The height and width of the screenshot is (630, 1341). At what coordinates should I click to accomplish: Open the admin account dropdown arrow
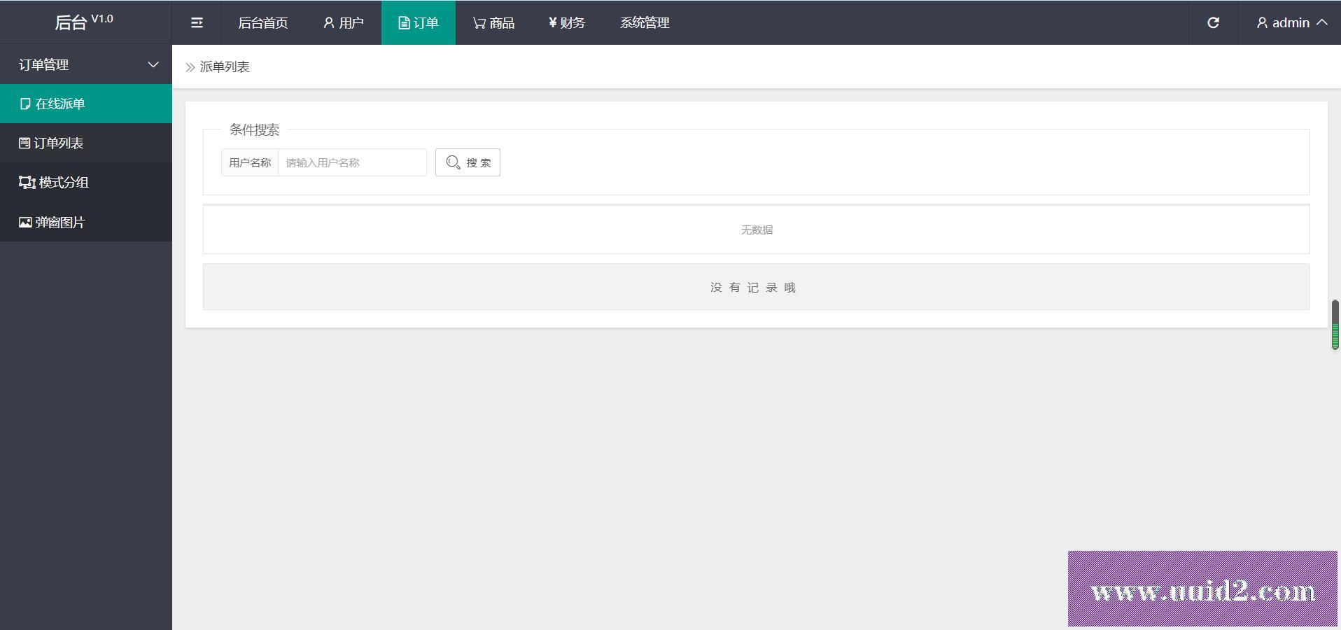(x=1322, y=22)
